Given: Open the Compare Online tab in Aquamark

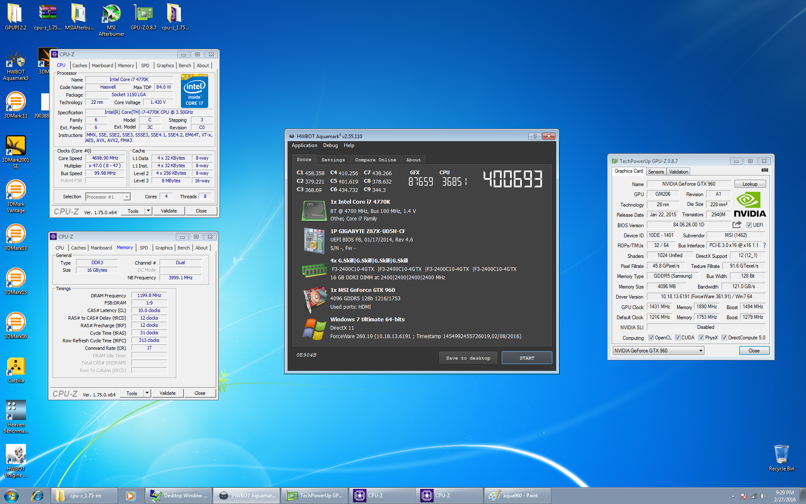Looking at the screenshot, I should click(375, 160).
